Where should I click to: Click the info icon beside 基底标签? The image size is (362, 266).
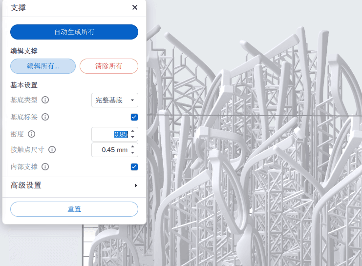click(45, 117)
